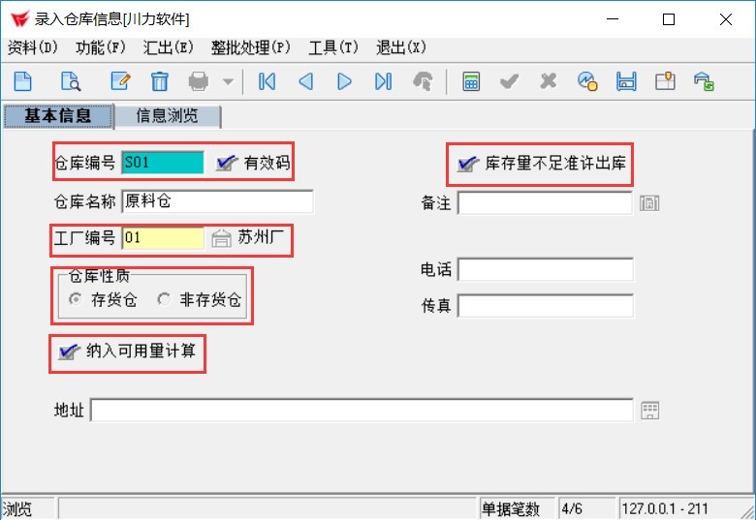Image resolution: width=756 pixels, height=520 pixels.
Task: Click the new document toolbar icon
Action: point(22,81)
